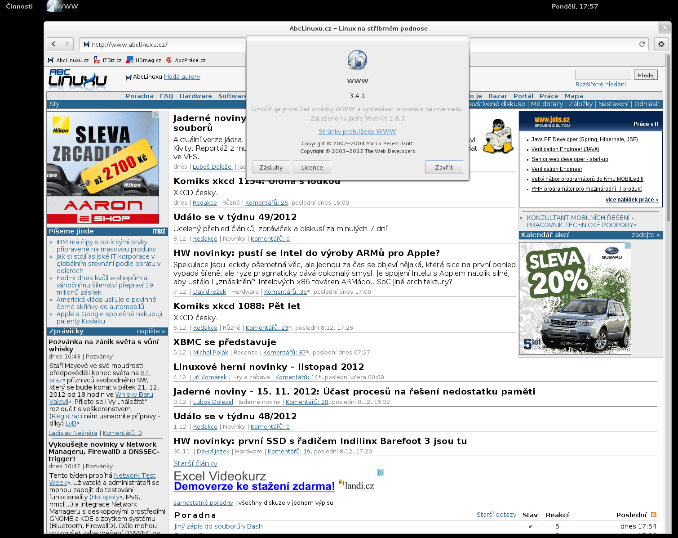Open the Starší články link
This screenshot has height=538, width=678.
point(195,463)
